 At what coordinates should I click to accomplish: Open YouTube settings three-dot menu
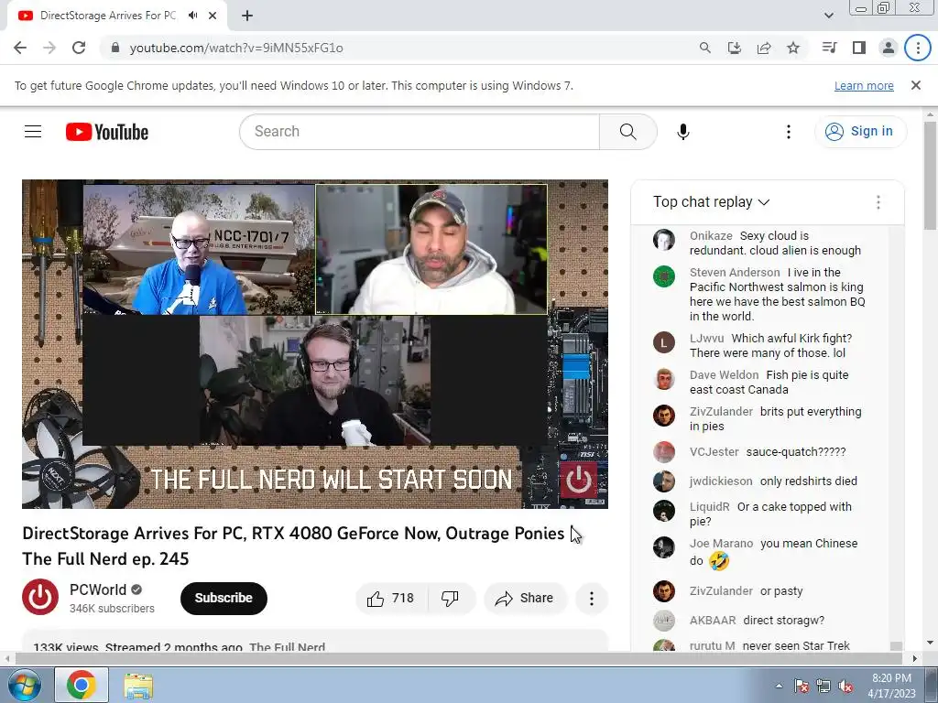coord(789,132)
